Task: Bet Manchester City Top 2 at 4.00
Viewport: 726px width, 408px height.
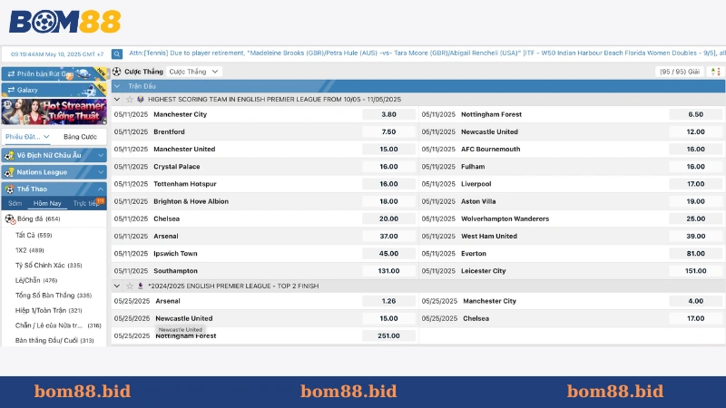Action: 695,301
